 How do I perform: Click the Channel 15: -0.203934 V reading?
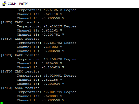pyautogui.click(x=41, y=84)
